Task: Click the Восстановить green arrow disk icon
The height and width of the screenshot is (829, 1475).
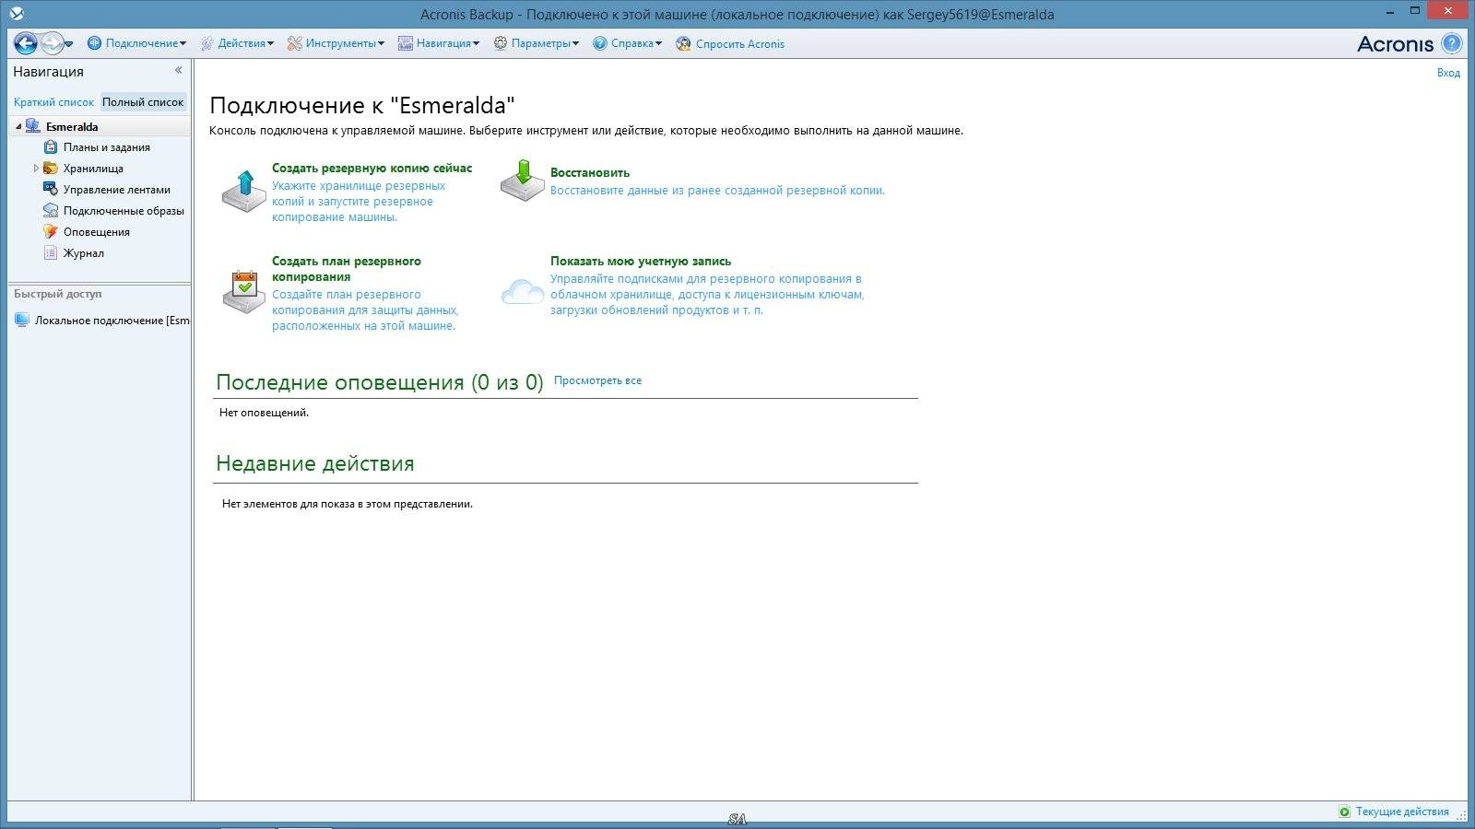Action: click(523, 181)
